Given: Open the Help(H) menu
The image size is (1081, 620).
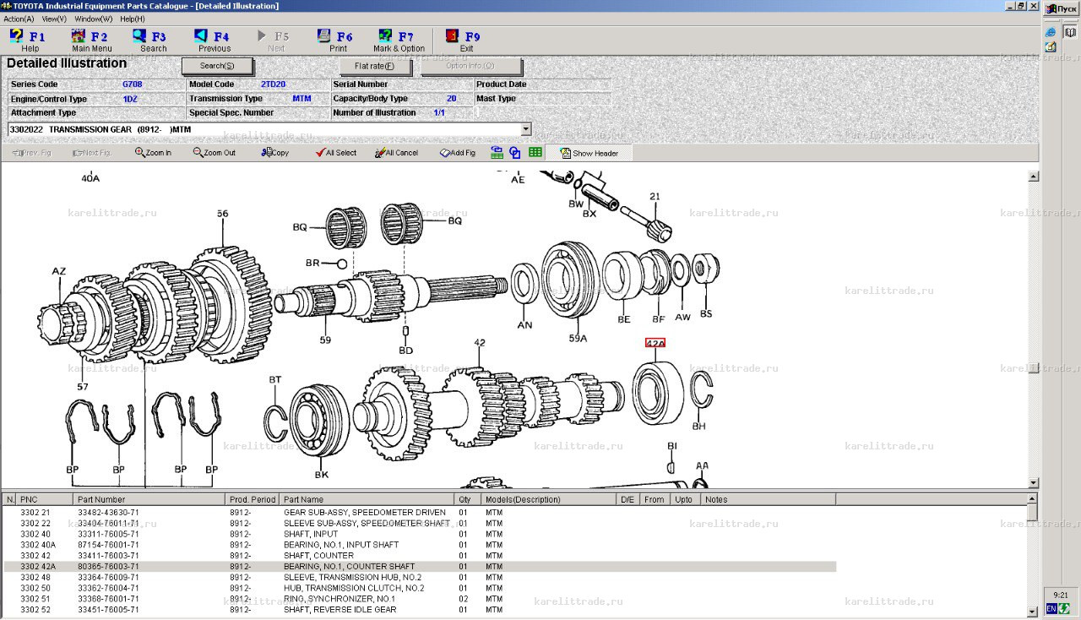Looking at the screenshot, I should pyautogui.click(x=133, y=19).
